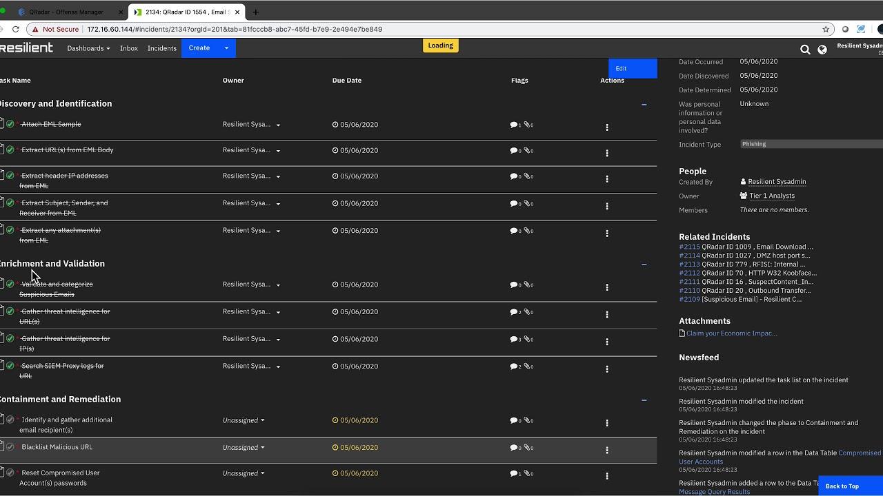Go to Inbox
883x496 pixels.
(129, 48)
